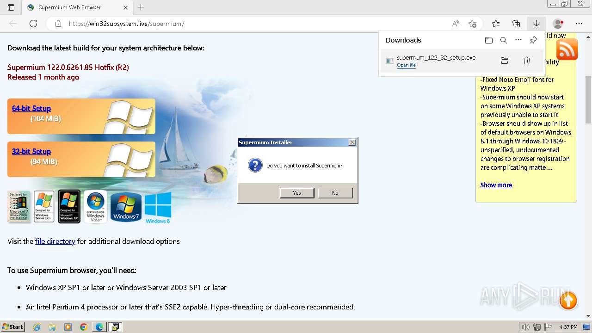Click the Designed for Windows XP badge
The image size is (592, 333).
pyautogui.click(x=69, y=207)
